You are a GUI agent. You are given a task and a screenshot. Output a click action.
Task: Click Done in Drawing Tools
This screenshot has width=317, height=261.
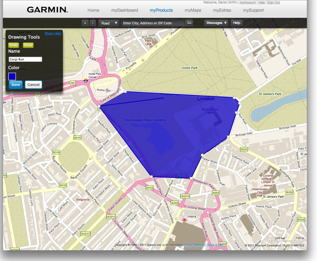point(28,45)
